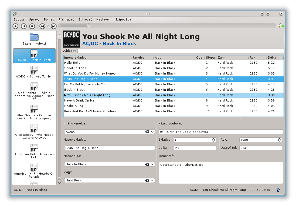Image resolution: width=296 pixels, height=206 pixels.
Task: Expand the Žánr genre dropdown
Action: [x=152, y=181]
